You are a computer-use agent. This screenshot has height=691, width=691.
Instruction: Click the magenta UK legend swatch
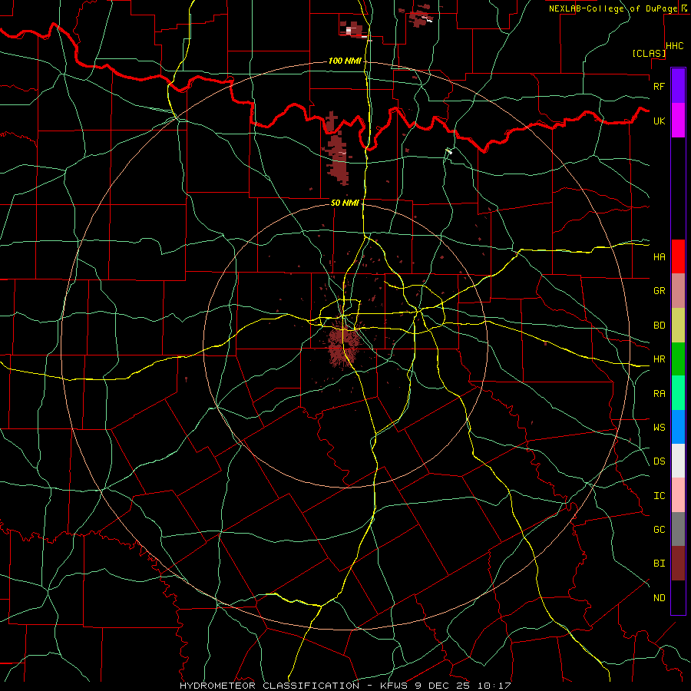(x=678, y=121)
